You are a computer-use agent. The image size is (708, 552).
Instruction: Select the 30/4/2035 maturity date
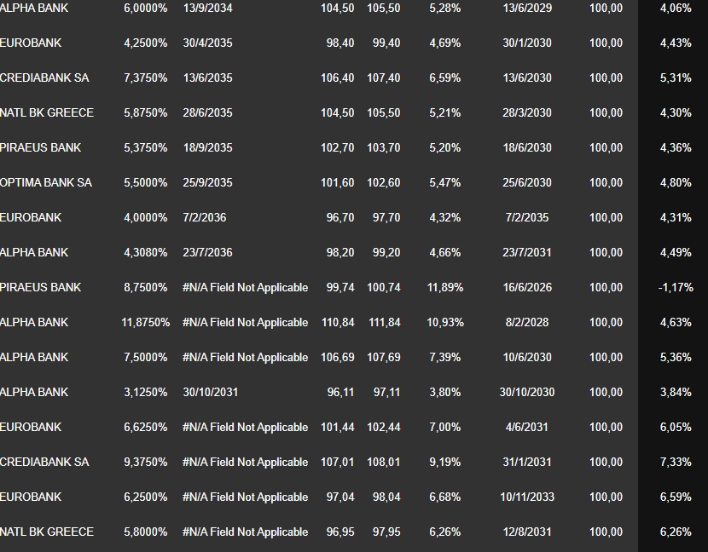point(207,43)
